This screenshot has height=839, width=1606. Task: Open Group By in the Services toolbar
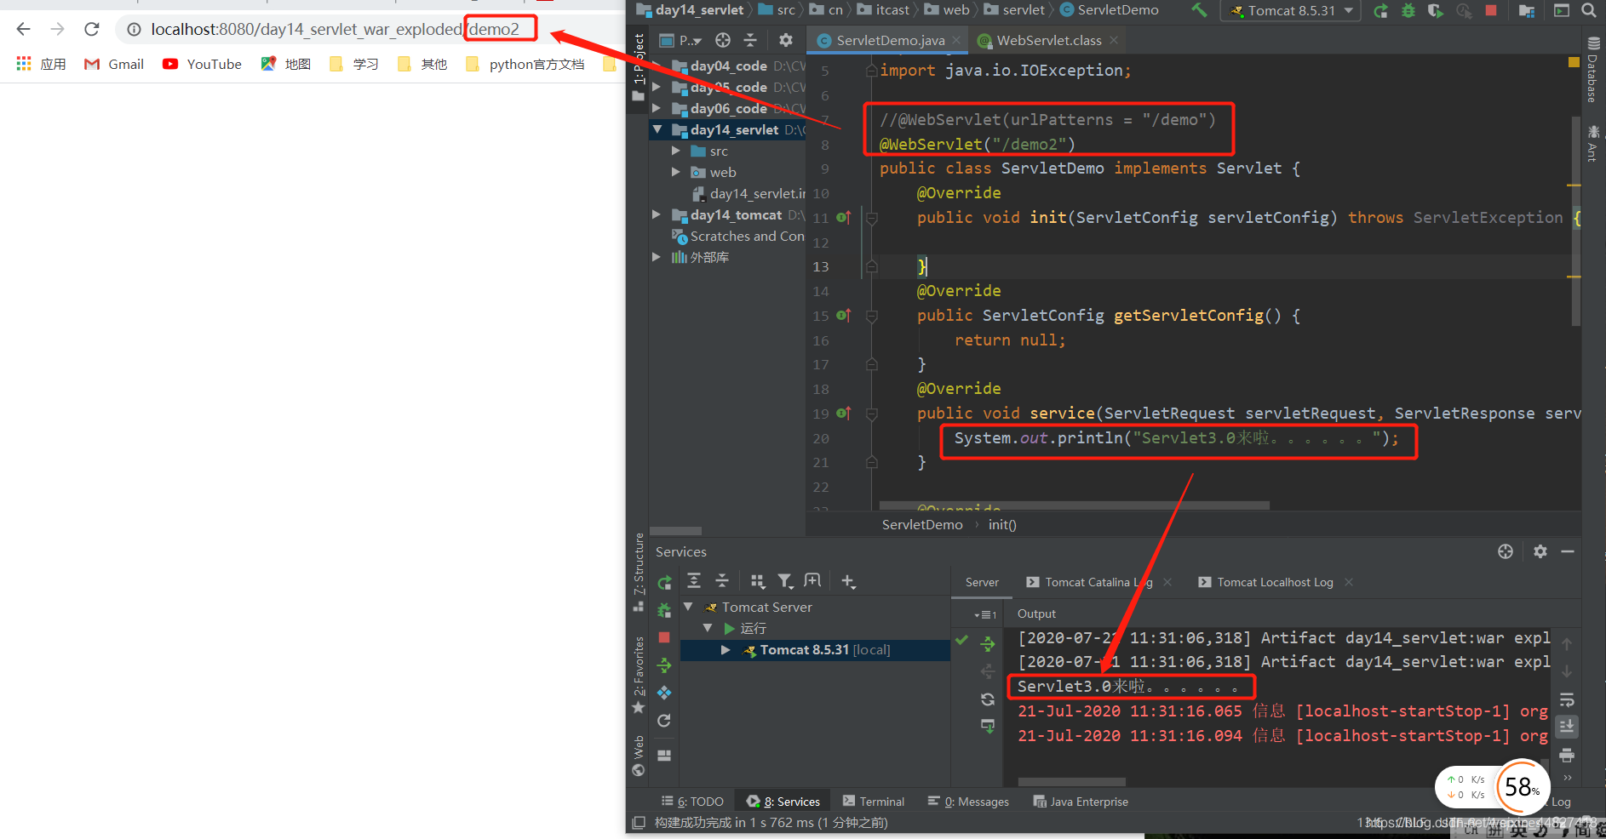click(757, 580)
